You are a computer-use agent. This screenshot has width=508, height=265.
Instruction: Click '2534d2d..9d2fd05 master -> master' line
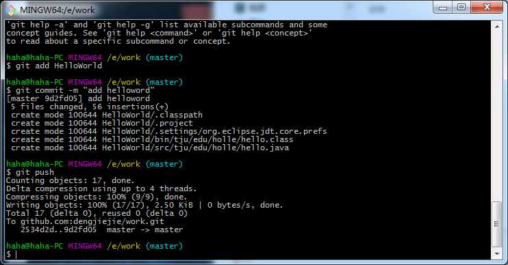pyautogui.click(x=102, y=229)
